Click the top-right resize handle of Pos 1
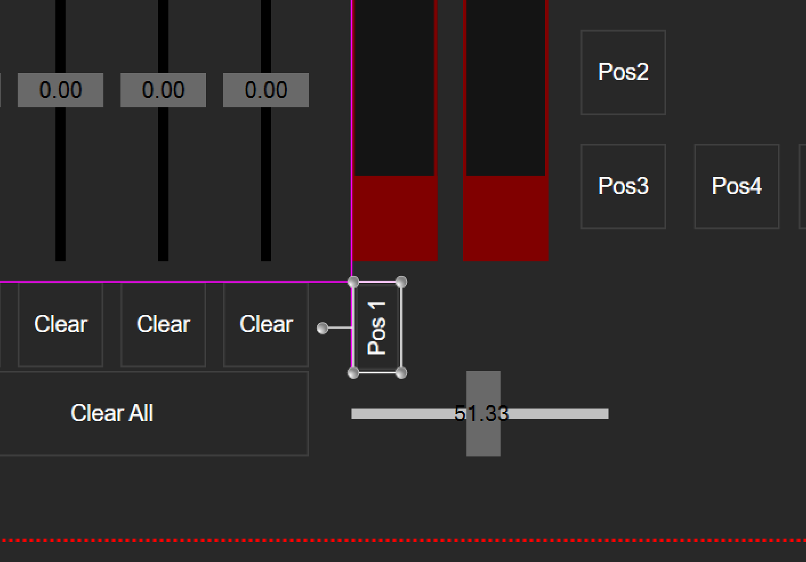This screenshot has width=806, height=562. (401, 282)
